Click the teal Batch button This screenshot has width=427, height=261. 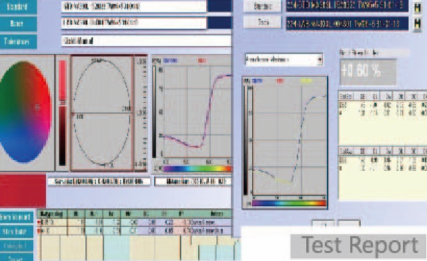coord(18,24)
